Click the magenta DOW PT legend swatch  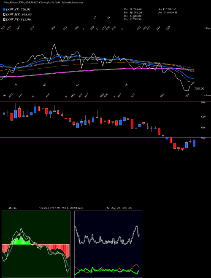pos(4,19)
